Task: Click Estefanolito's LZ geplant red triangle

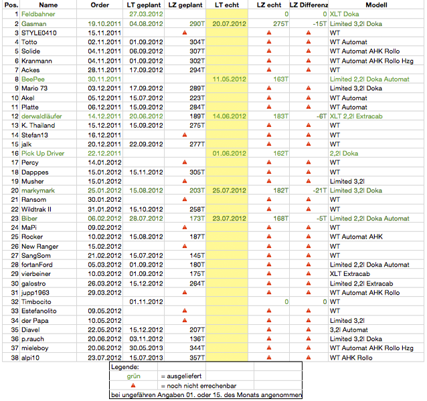Action: [x=185, y=311]
